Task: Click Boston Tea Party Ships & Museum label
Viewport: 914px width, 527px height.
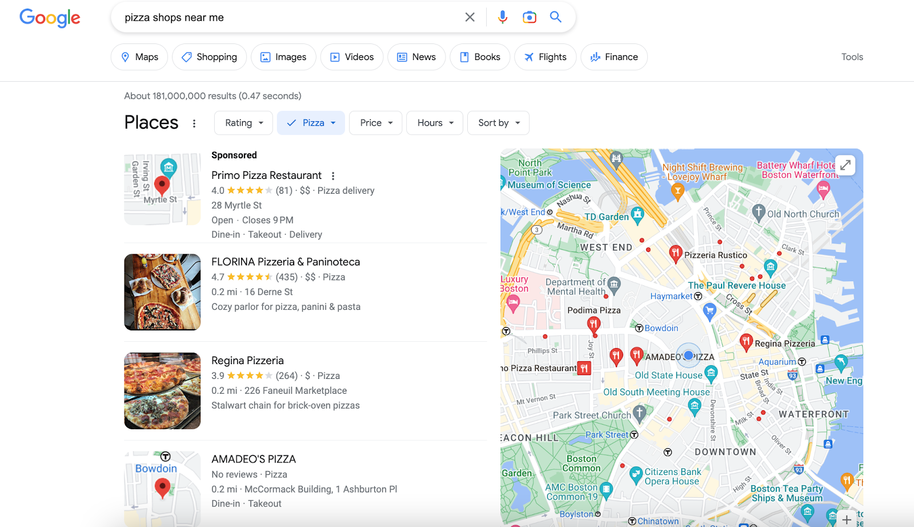Action: (787, 493)
